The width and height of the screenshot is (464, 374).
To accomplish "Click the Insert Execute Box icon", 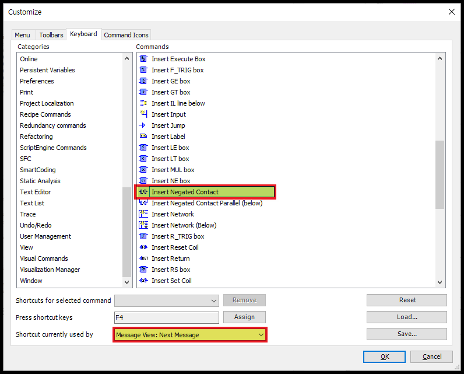I will pos(143,59).
